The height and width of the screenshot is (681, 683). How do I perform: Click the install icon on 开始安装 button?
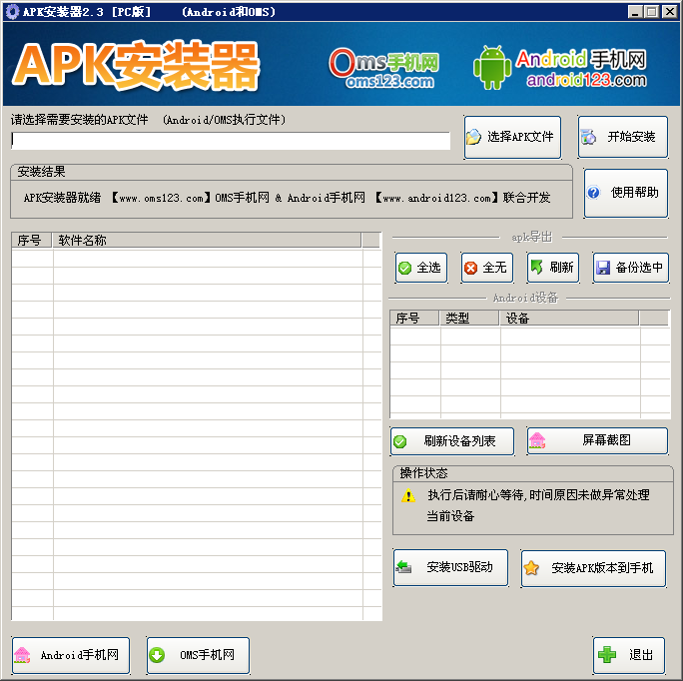click(x=588, y=137)
